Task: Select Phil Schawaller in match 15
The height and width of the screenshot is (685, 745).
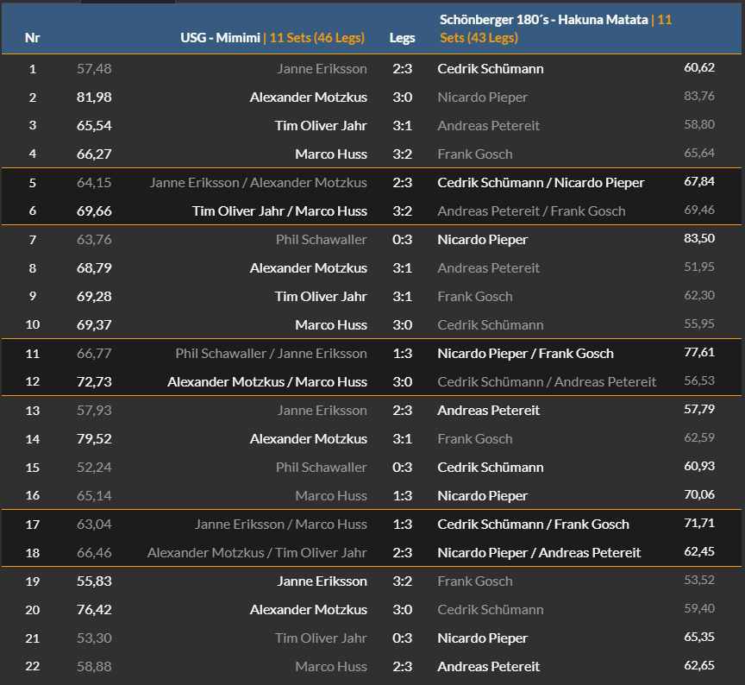Action: tap(321, 468)
